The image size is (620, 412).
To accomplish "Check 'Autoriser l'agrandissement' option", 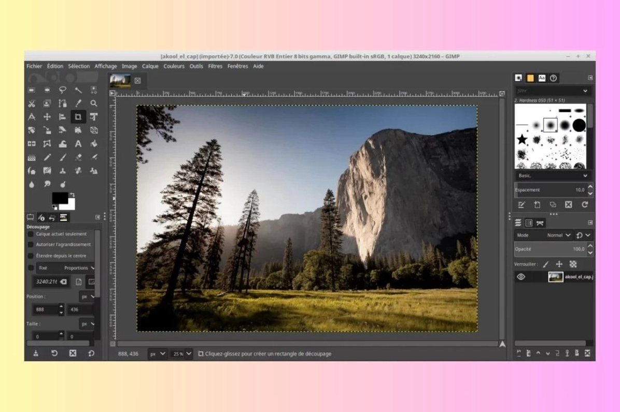I will [31, 244].
